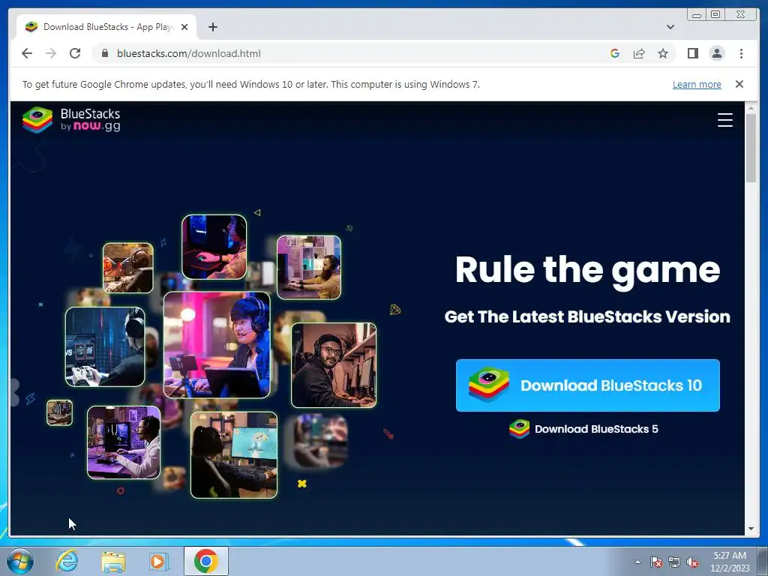Click the forward navigation arrow
The width and height of the screenshot is (768, 576).
point(51,53)
